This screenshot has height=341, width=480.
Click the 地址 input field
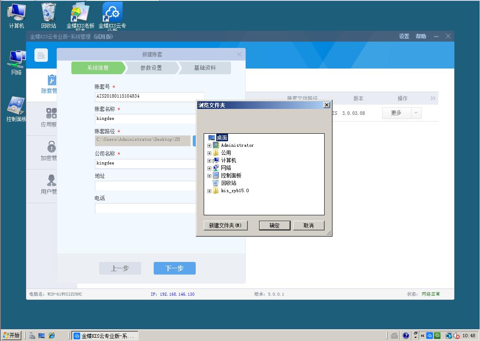[145, 186]
